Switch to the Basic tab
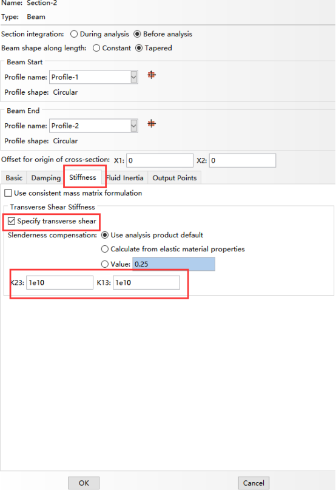The width and height of the screenshot is (336, 490). pyautogui.click(x=14, y=178)
